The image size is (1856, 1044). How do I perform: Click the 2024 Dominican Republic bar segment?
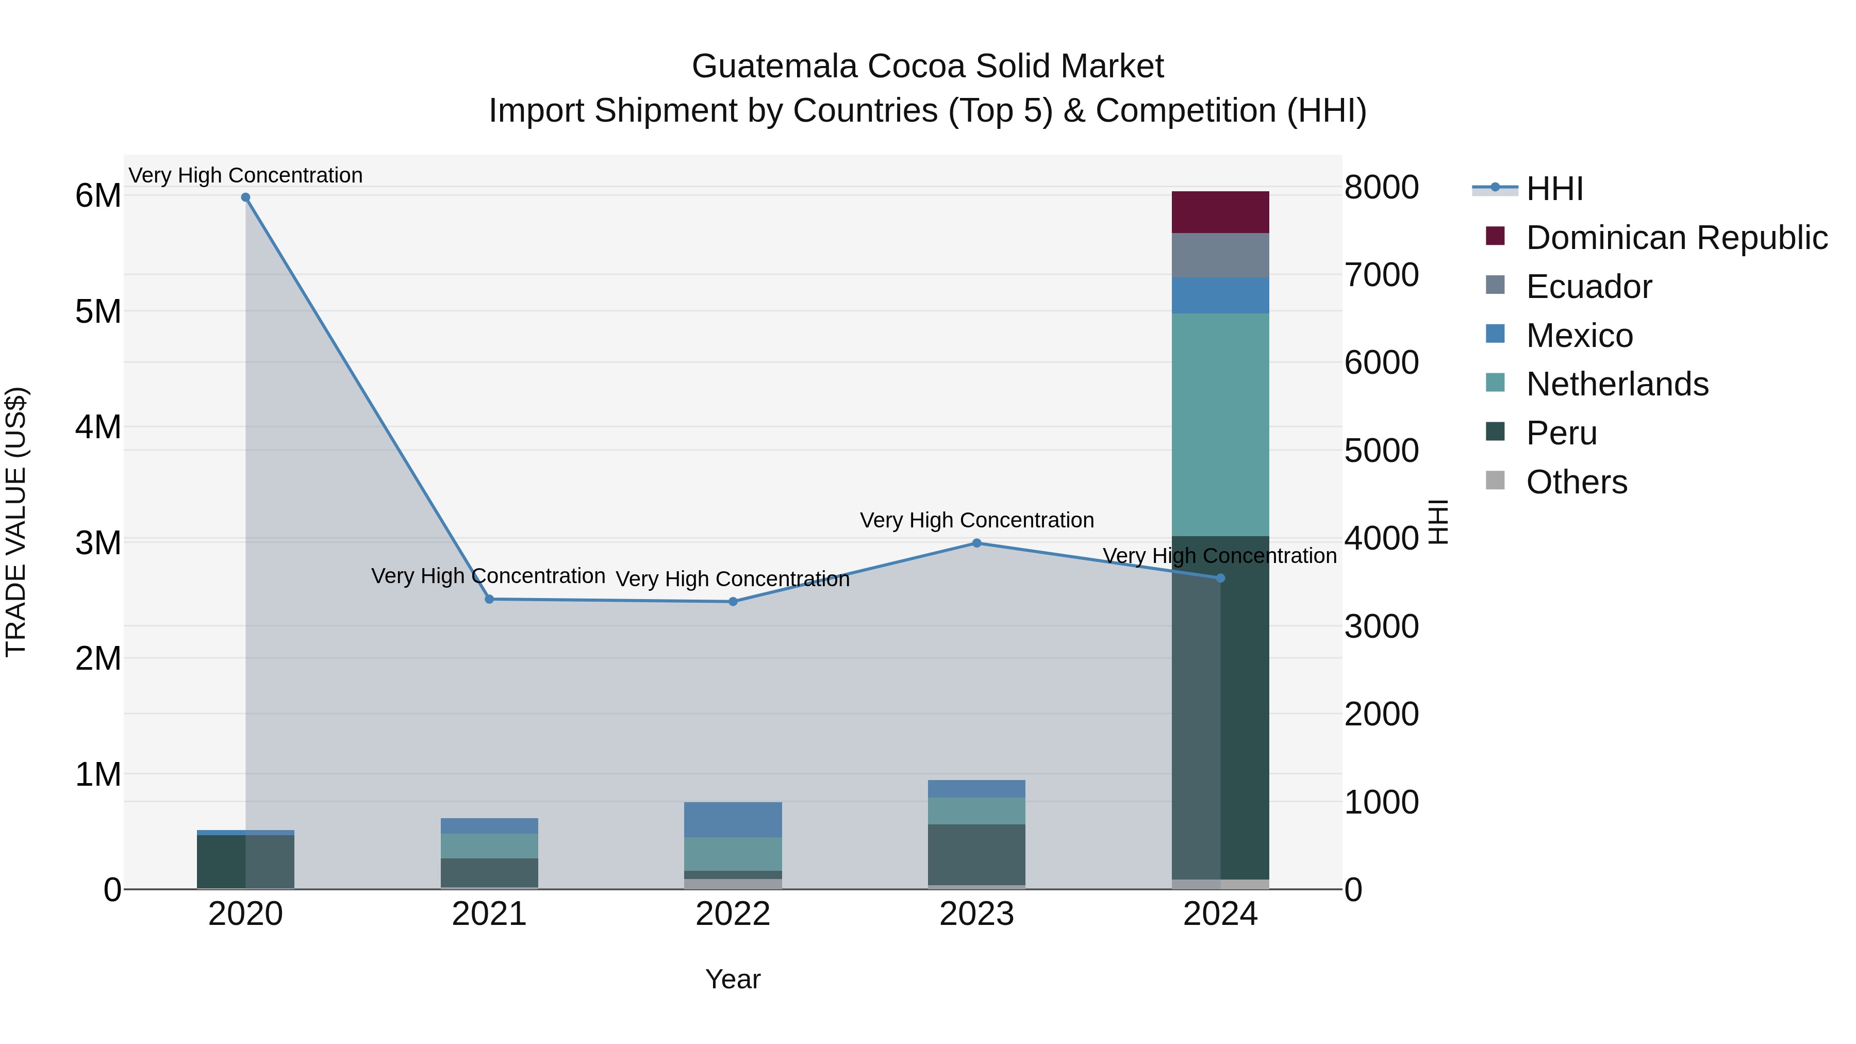[1220, 212]
